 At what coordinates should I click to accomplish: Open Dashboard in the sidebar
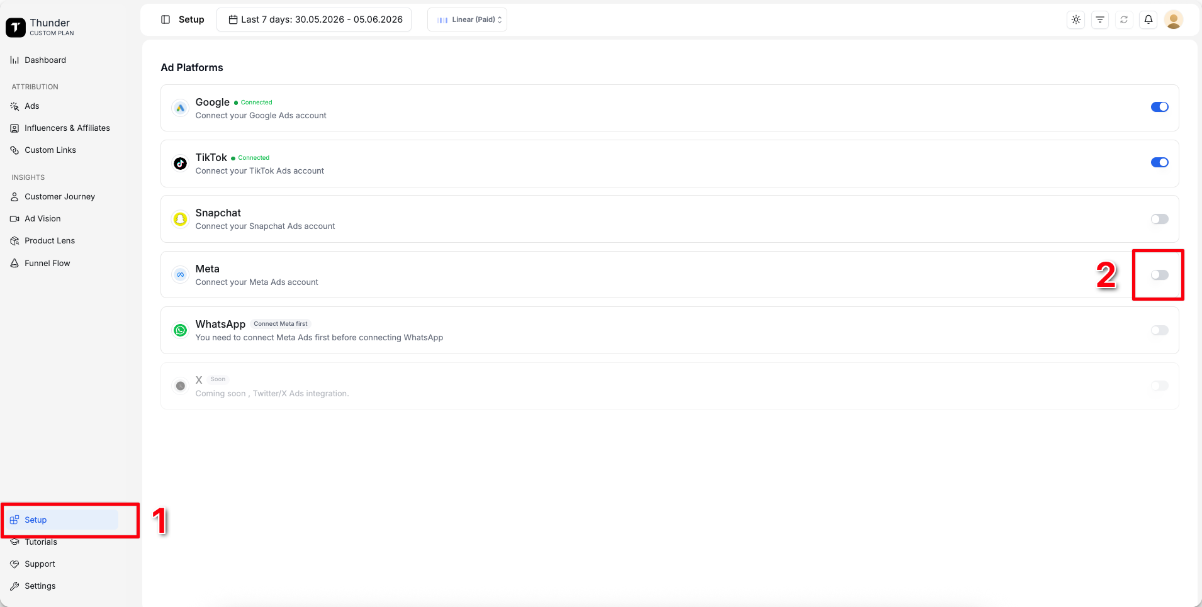45,60
